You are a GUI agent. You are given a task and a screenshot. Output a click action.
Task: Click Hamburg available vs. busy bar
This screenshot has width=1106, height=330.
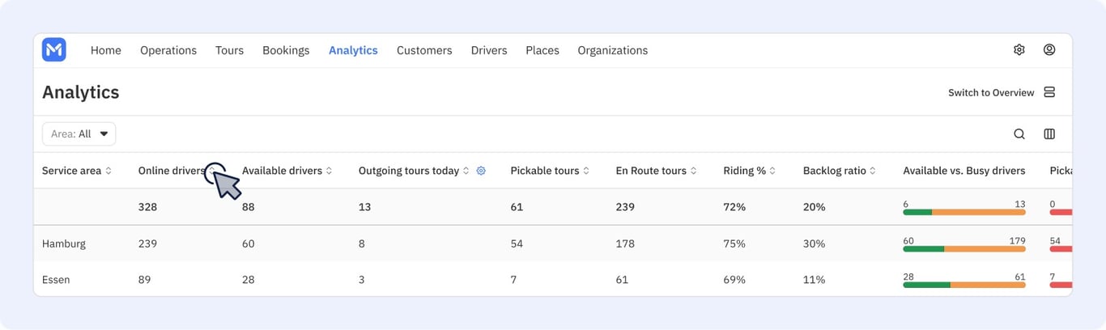(964, 248)
